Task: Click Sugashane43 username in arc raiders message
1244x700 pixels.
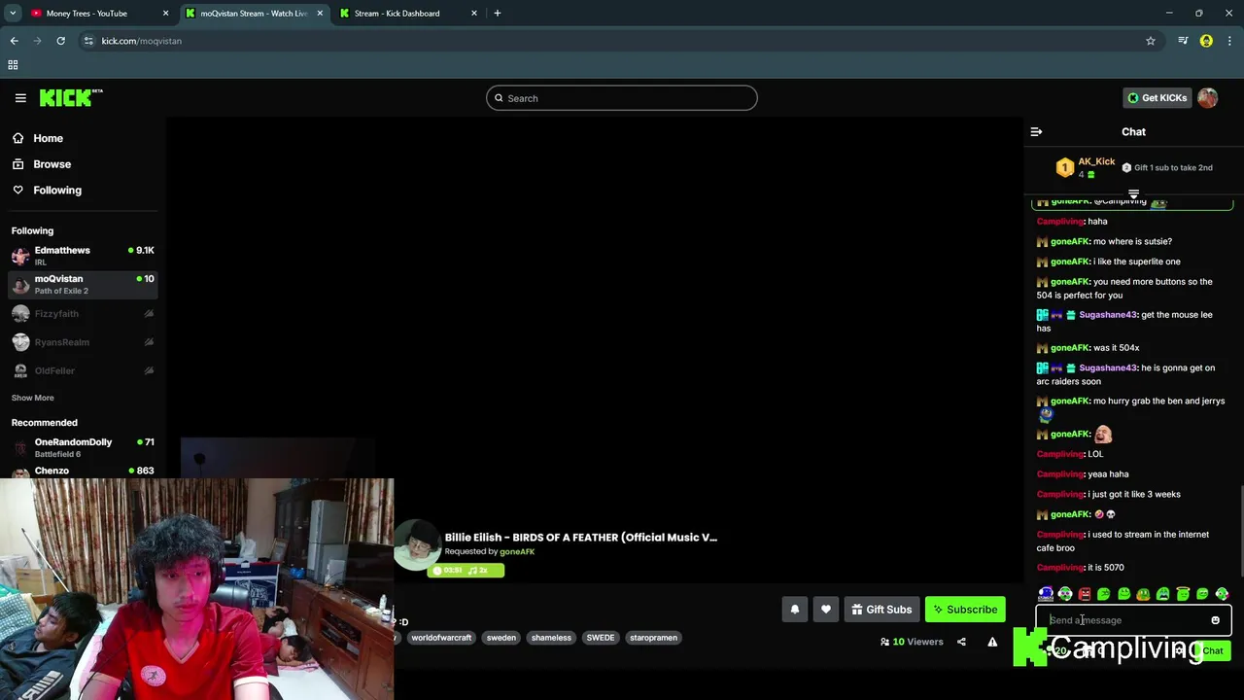Action: [x=1108, y=368]
